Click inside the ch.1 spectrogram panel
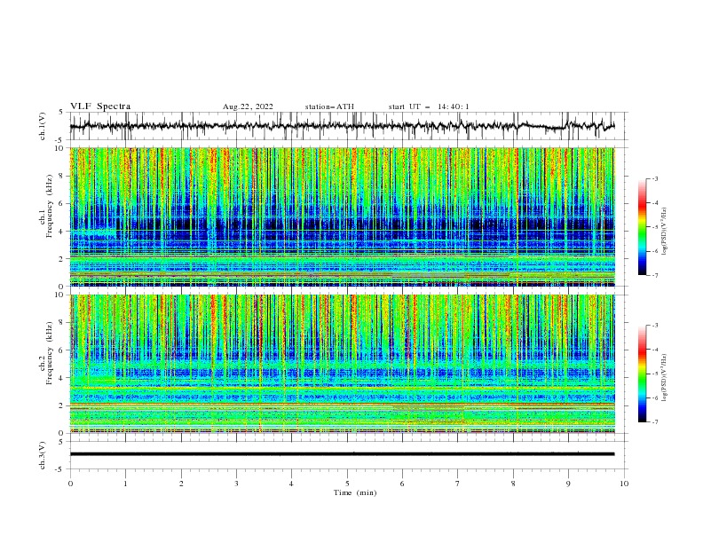The width and height of the screenshot is (703, 543). point(343,216)
